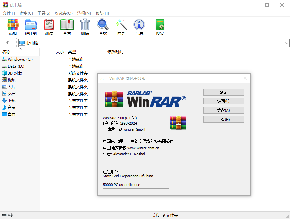Select the 文档 folder icon

pyautogui.click(x=4, y=94)
